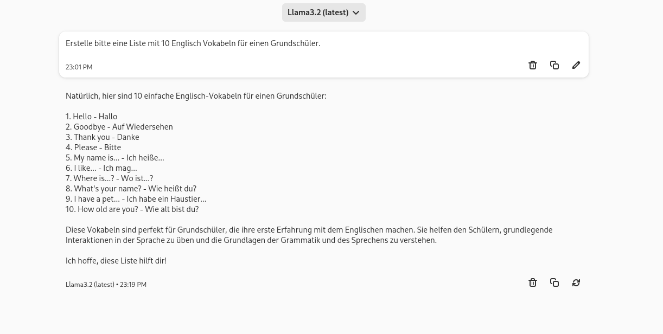Image resolution: width=663 pixels, height=334 pixels.
Task: Copy the assistant's vocabulary list response
Action: point(554,282)
